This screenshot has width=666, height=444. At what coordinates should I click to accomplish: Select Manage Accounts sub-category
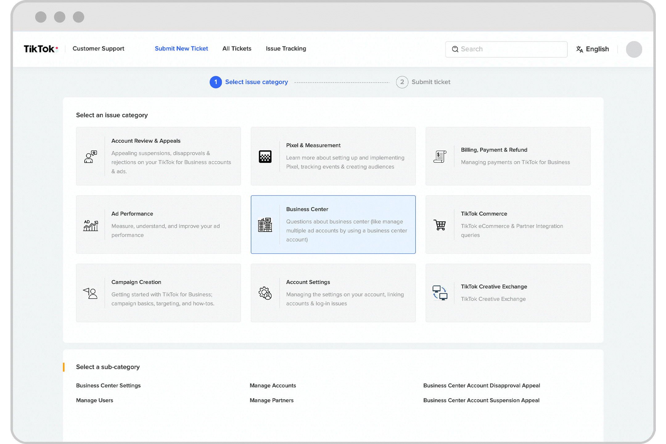272,385
